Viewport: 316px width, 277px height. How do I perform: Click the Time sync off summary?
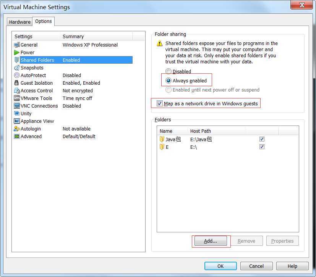[x=78, y=98]
